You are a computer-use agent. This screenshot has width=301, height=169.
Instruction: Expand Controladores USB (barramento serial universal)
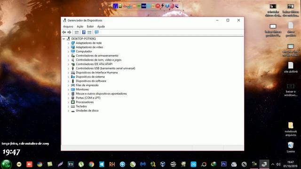tap(68, 69)
